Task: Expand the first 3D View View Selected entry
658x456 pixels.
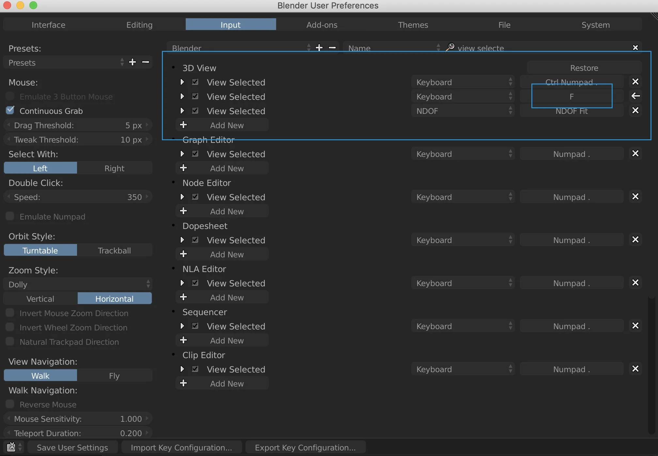Action: click(x=182, y=82)
